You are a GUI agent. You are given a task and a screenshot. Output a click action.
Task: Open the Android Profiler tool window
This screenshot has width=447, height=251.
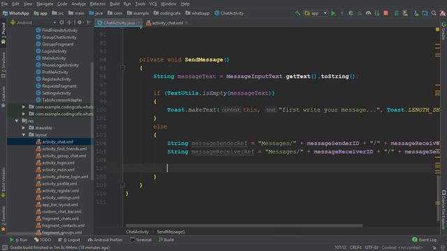pyautogui.click(x=105, y=240)
